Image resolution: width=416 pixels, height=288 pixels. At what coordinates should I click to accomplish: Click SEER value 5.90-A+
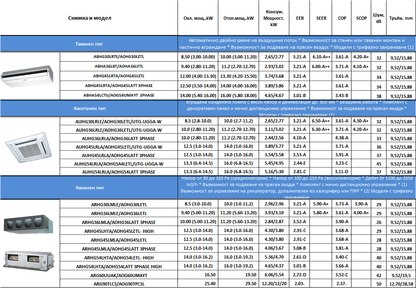pyautogui.click(x=321, y=204)
